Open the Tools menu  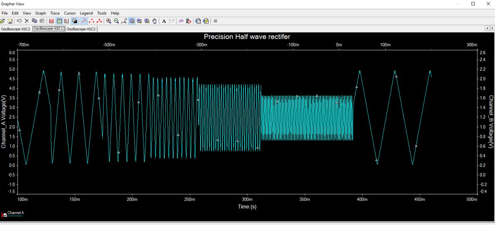click(102, 13)
